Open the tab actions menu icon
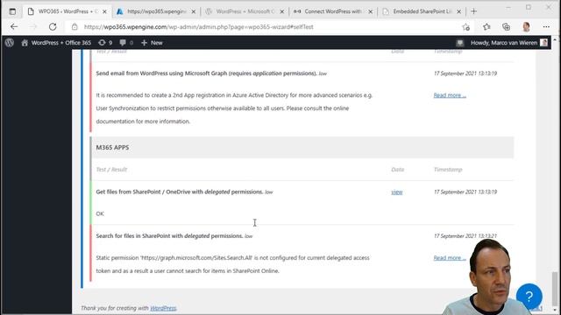Image resolution: width=561 pixels, height=315 pixels. coord(12,11)
